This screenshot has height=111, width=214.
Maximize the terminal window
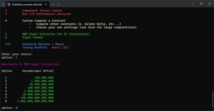[x=201, y=4]
